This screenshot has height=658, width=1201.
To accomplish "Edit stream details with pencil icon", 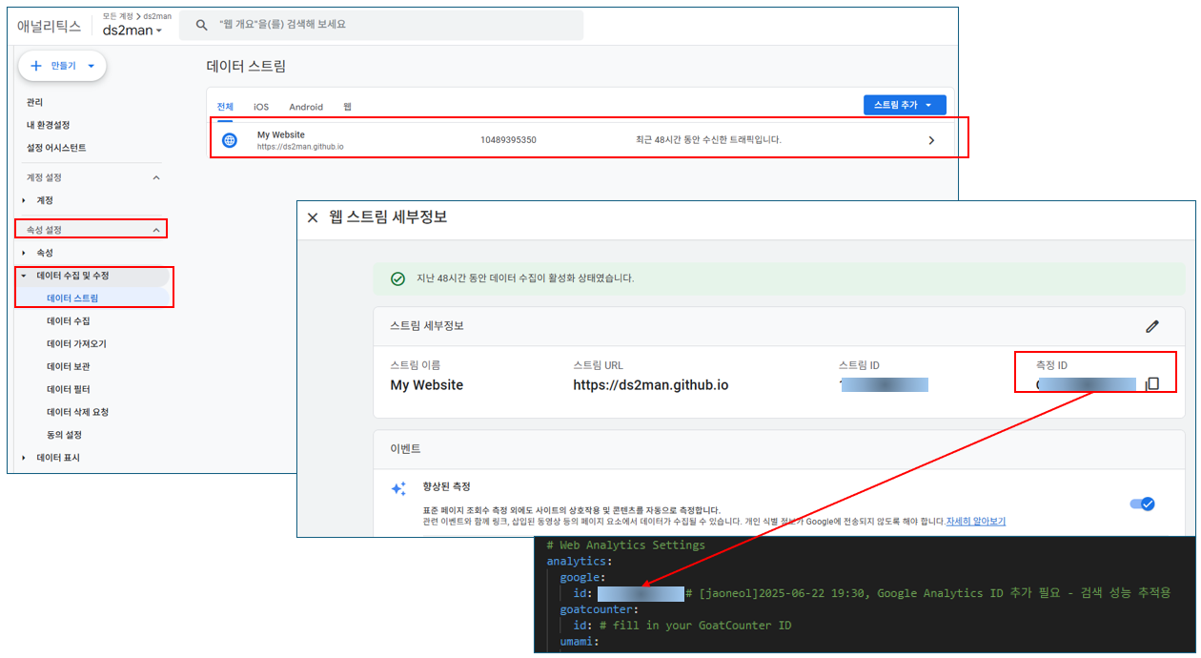I will tap(1152, 326).
